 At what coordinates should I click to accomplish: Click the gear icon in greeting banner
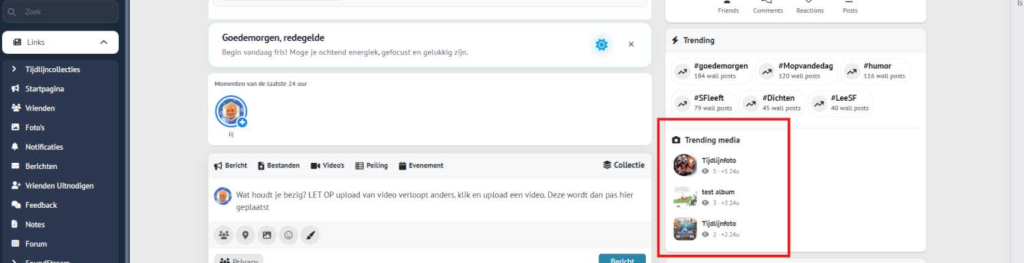pos(601,45)
